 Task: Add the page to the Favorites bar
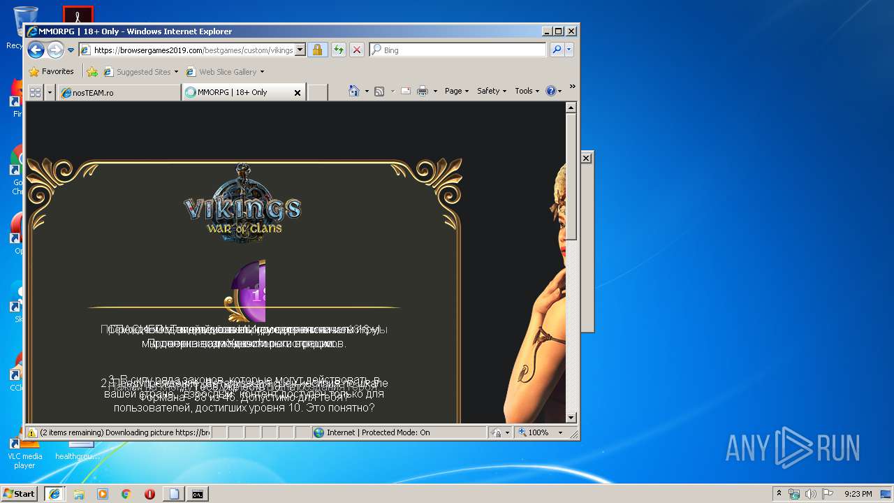pyautogui.click(x=92, y=71)
